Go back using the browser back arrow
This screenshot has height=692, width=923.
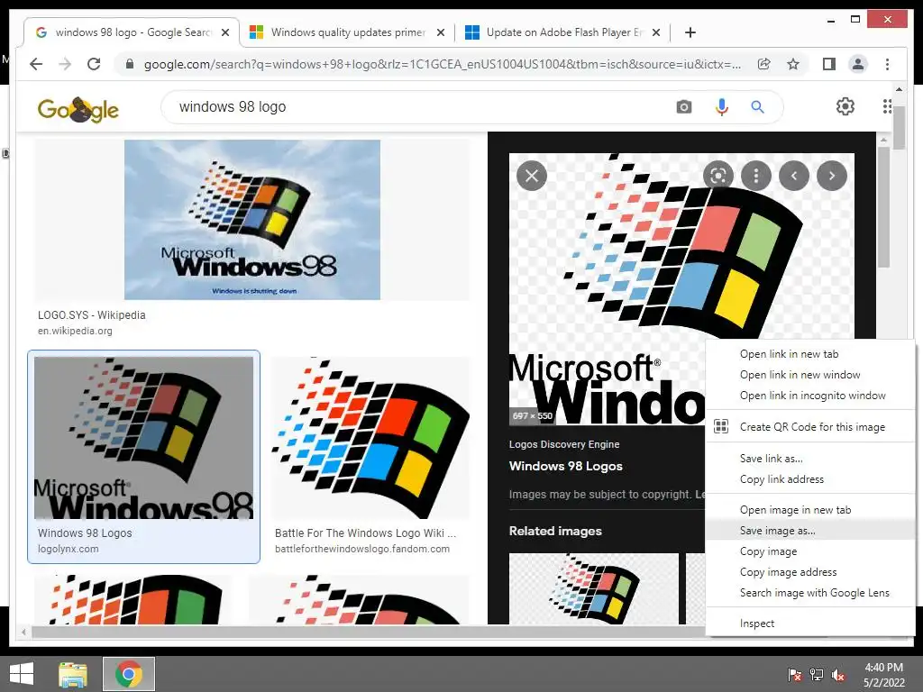pyautogui.click(x=36, y=64)
